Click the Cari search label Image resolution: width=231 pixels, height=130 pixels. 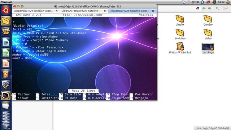pyautogui.click(x=225, y=9)
